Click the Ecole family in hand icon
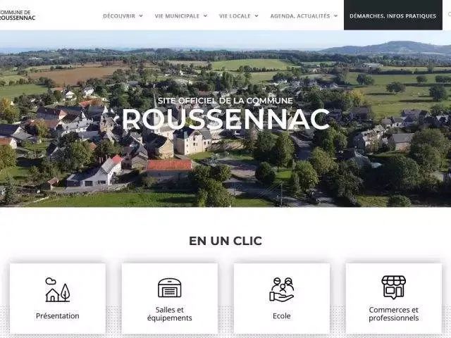This screenshot has width=451, height=338. (x=282, y=289)
